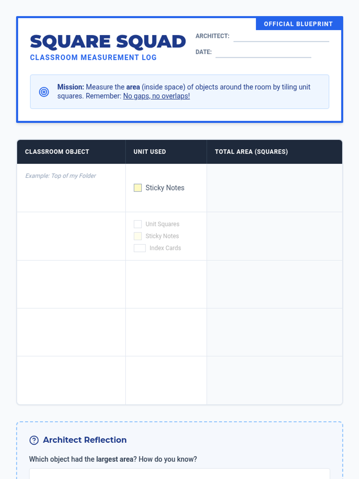
Task: Check the Unit Squares box
Action: click(138, 224)
